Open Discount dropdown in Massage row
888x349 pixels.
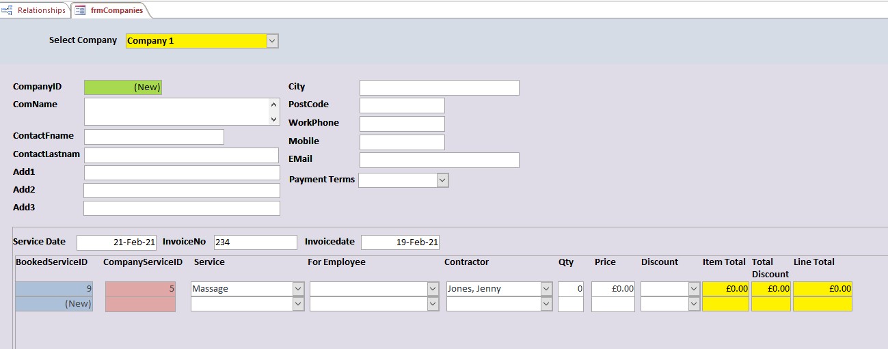[694, 289]
